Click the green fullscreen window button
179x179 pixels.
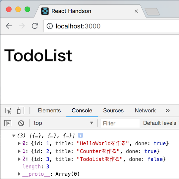pyautogui.click(x=27, y=9)
